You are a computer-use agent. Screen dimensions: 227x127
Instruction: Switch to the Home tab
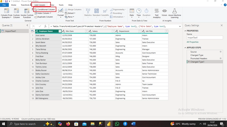[14, 5]
